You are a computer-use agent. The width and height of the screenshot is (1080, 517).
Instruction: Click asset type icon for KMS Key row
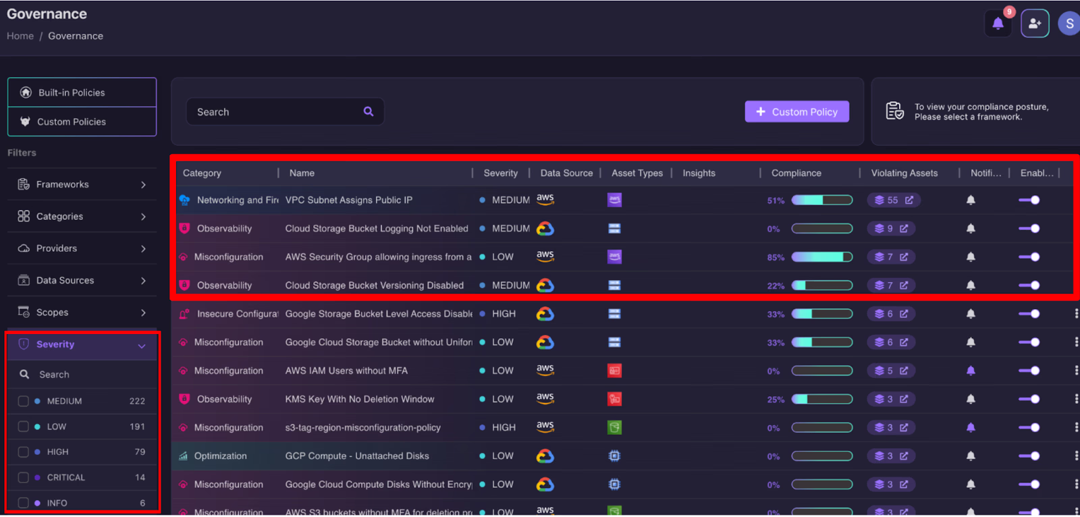(x=614, y=399)
